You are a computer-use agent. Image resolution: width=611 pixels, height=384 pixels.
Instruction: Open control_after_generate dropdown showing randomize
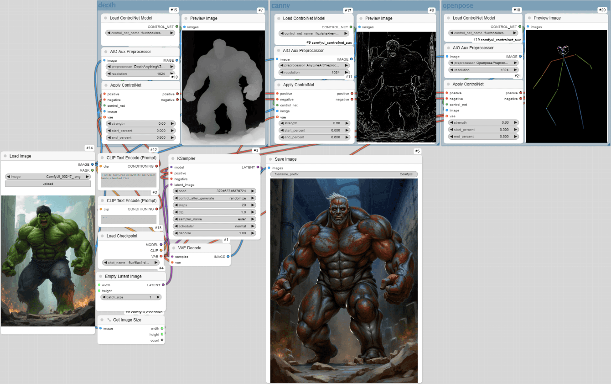pyautogui.click(x=214, y=198)
